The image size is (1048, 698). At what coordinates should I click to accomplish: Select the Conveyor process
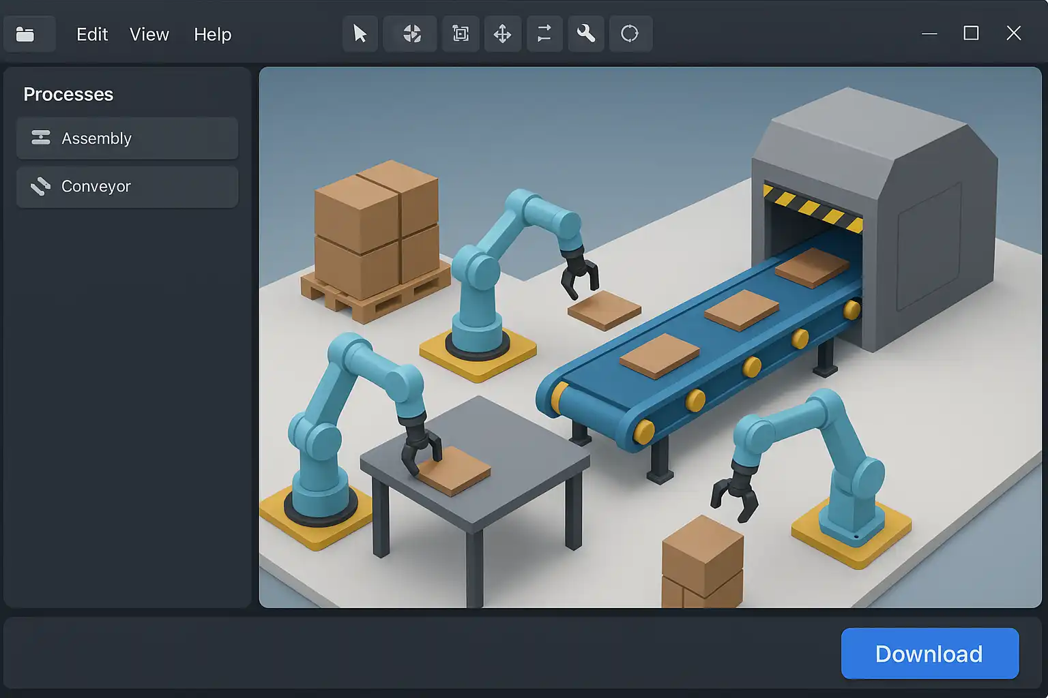[x=128, y=187]
